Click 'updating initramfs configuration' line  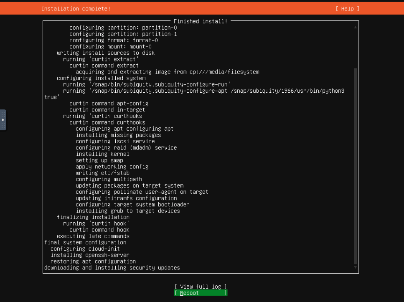tap(126, 198)
